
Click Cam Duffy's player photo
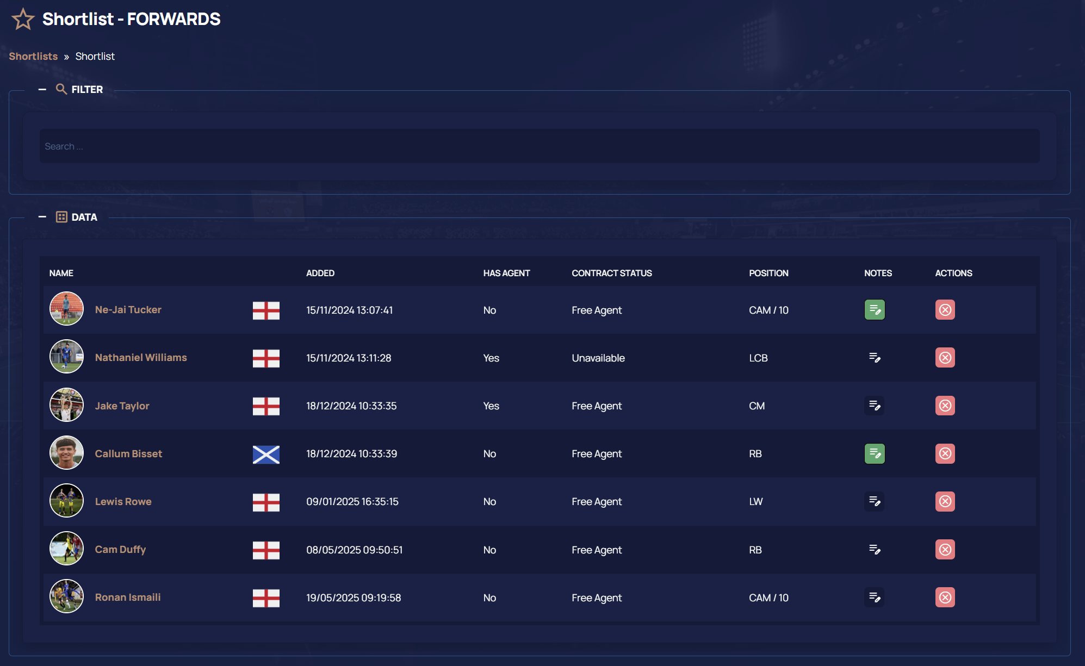pyautogui.click(x=66, y=549)
